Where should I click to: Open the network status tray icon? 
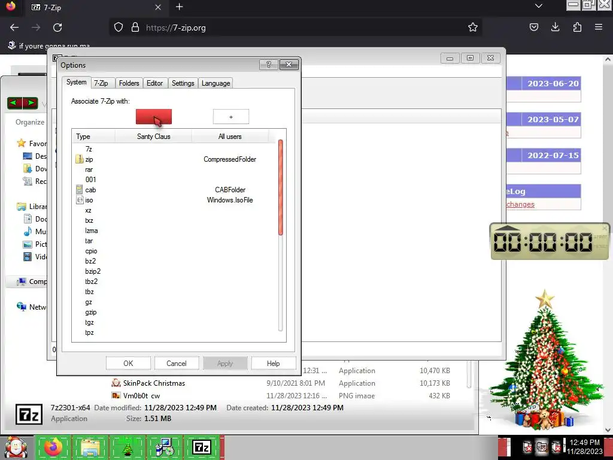(542, 447)
